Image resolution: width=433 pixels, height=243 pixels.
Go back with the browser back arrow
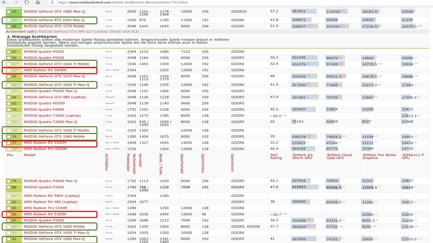pos(4,2)
